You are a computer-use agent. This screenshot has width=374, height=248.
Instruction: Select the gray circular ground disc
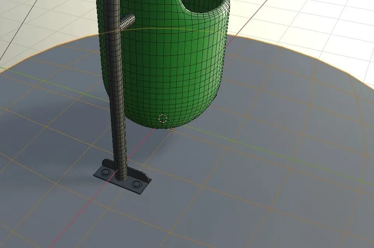(239, 167)
